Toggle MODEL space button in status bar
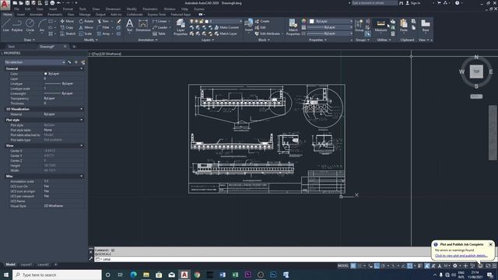The image size is (498, 280). coord(343,266)
